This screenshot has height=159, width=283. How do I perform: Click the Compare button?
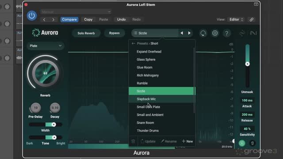[69, 19]
